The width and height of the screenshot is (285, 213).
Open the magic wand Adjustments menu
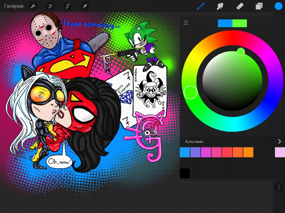point(50,6)
